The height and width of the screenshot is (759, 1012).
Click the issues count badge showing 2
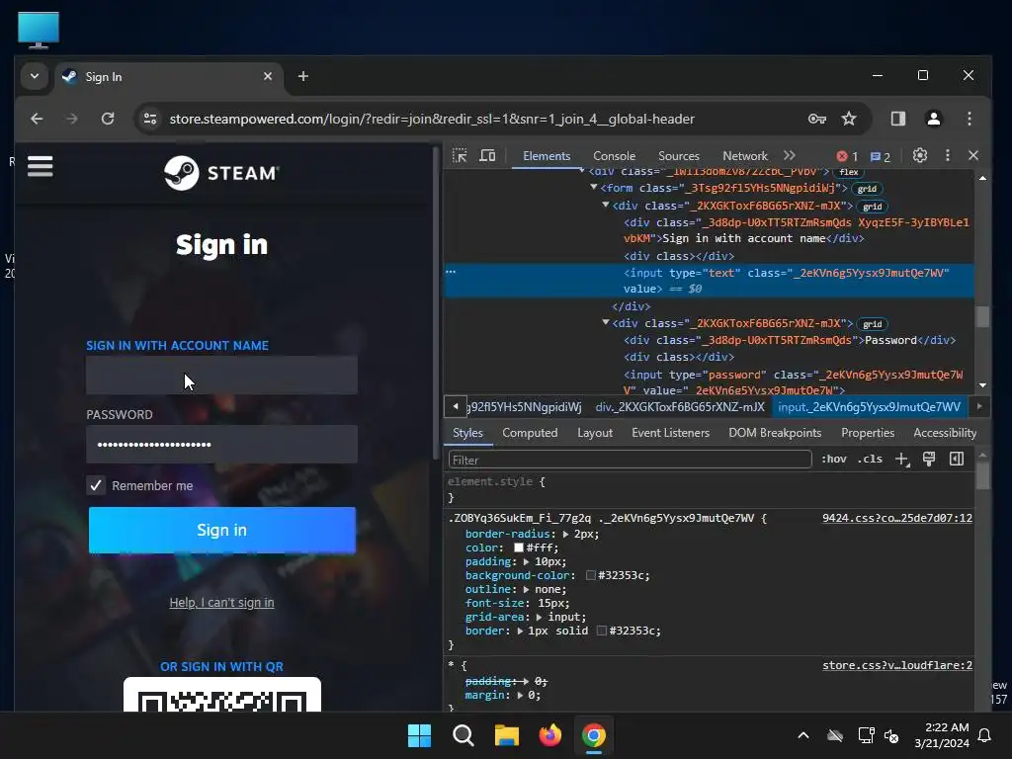(881, 157)
